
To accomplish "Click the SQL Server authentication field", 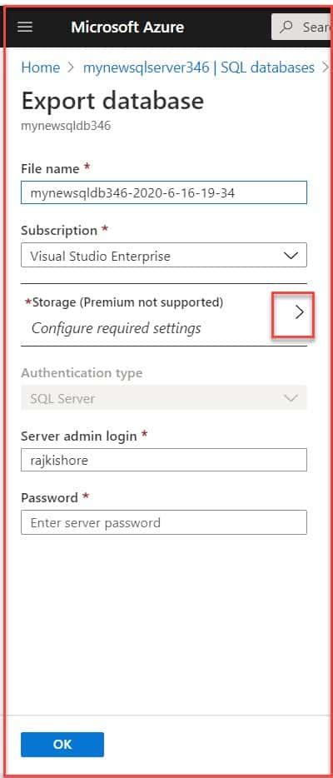I will 164,398.
